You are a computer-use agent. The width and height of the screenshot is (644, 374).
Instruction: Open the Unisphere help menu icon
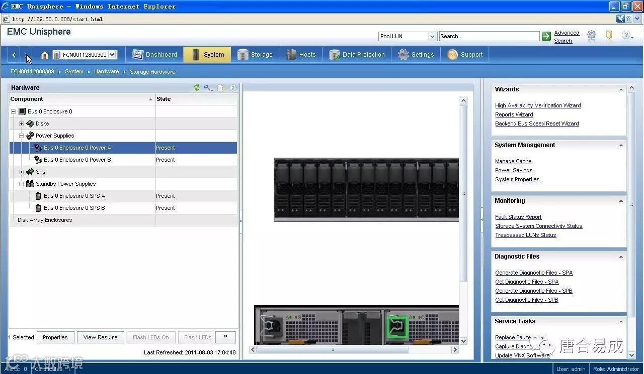click(x=627, y=35)
